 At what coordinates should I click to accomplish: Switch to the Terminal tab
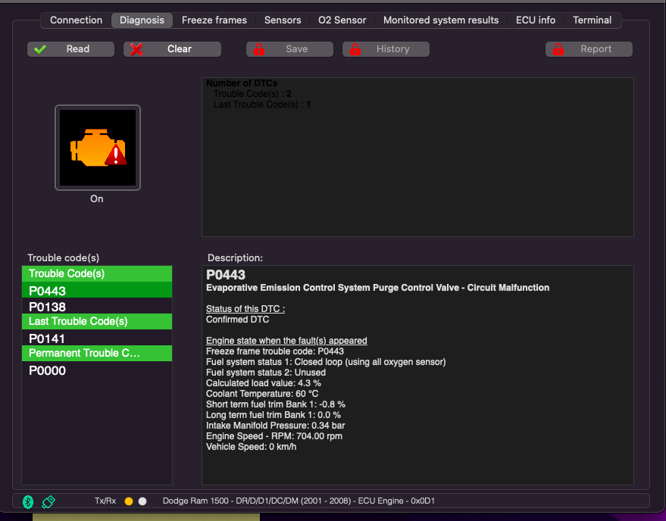click(x=592, y=20)
